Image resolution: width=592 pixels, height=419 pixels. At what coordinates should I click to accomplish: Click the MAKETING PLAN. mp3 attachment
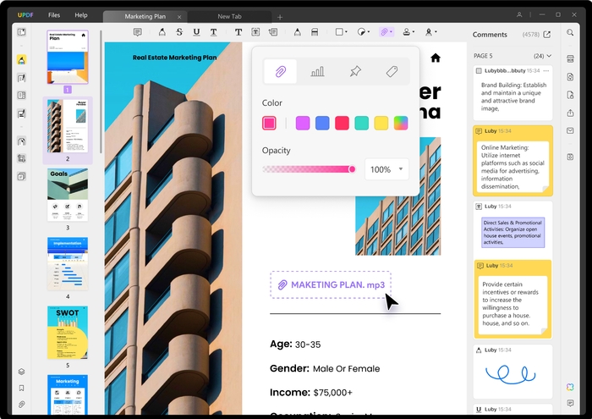(x=331, y=284)
